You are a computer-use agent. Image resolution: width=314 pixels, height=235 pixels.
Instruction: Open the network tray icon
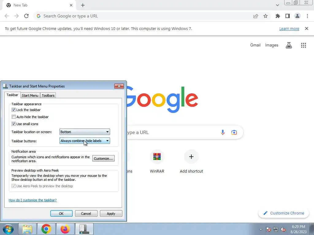click(x=276, y=229)
